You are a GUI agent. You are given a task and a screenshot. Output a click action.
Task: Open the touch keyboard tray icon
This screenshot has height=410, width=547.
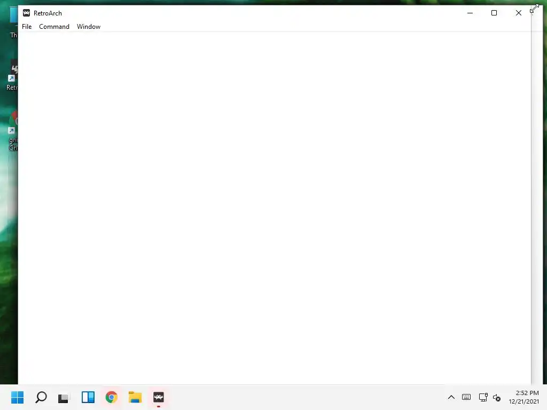[x=466, y=397]
